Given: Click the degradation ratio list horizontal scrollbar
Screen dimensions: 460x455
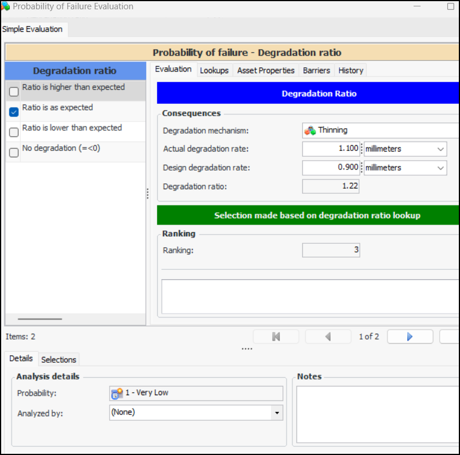Looking at the screenshot, I should click(39, 319).
